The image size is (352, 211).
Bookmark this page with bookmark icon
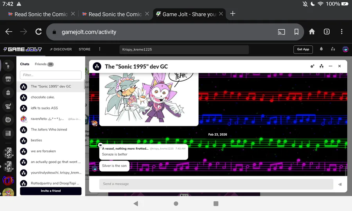pos(296,32)
